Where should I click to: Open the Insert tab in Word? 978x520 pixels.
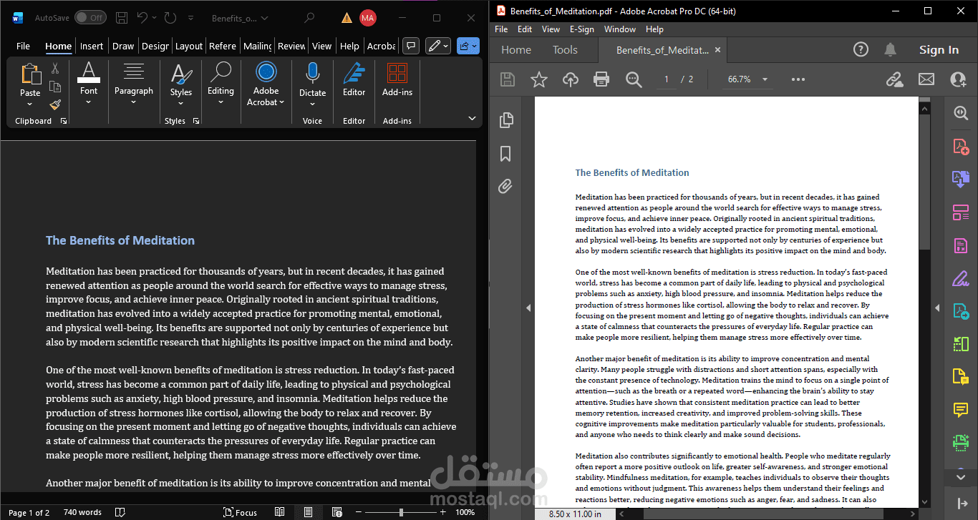click(92, 46)
